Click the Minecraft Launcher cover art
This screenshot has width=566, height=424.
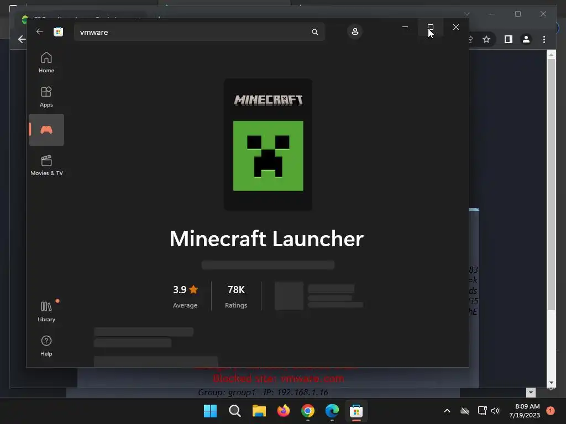[268, 144]
